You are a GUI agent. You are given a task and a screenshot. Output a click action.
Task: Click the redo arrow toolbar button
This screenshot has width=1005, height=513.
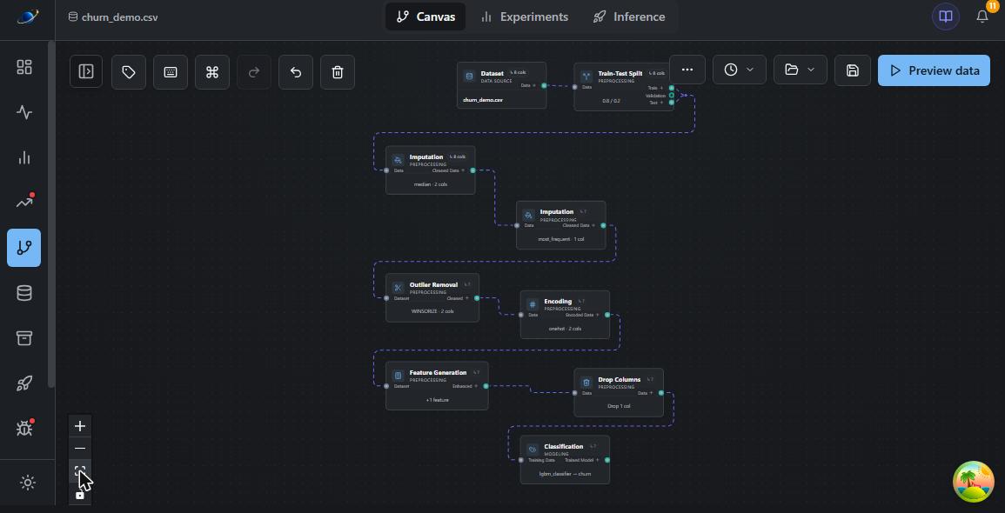click(254, 71)
